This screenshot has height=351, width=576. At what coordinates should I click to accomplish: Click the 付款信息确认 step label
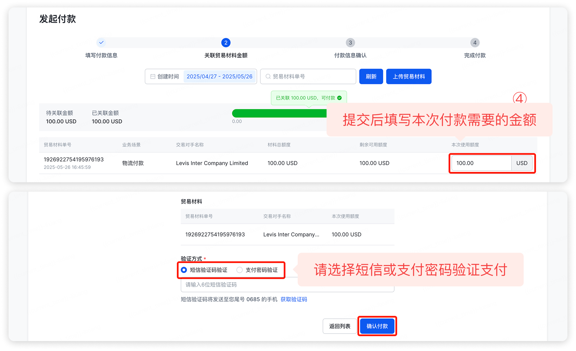(x=350, y=55)
